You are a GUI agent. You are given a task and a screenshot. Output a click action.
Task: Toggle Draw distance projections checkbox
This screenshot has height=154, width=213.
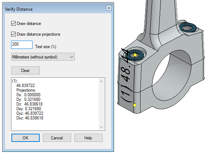pos(13,34)
